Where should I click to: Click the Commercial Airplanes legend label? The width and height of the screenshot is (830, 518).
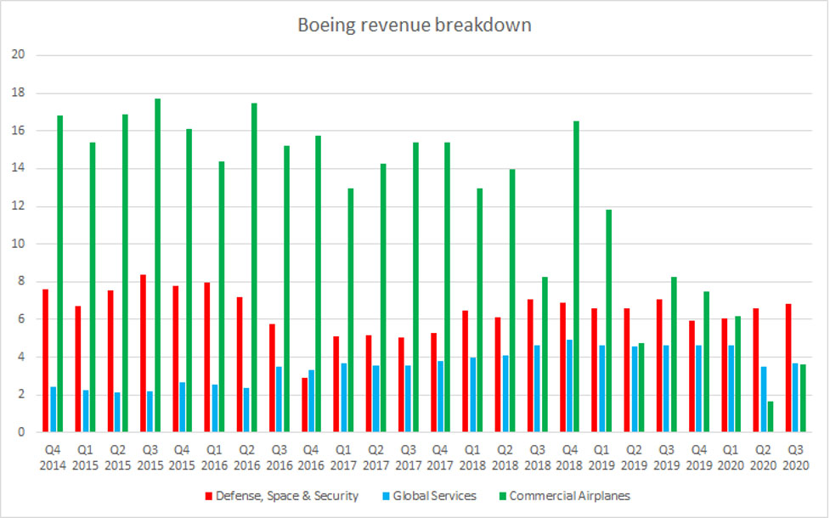tap(569, 496)
